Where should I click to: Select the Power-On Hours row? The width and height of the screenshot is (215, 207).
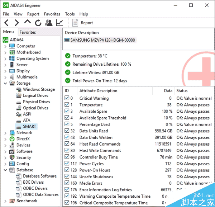[138, 170]
